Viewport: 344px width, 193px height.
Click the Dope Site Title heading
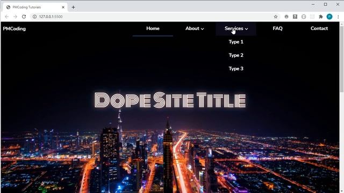170,100
